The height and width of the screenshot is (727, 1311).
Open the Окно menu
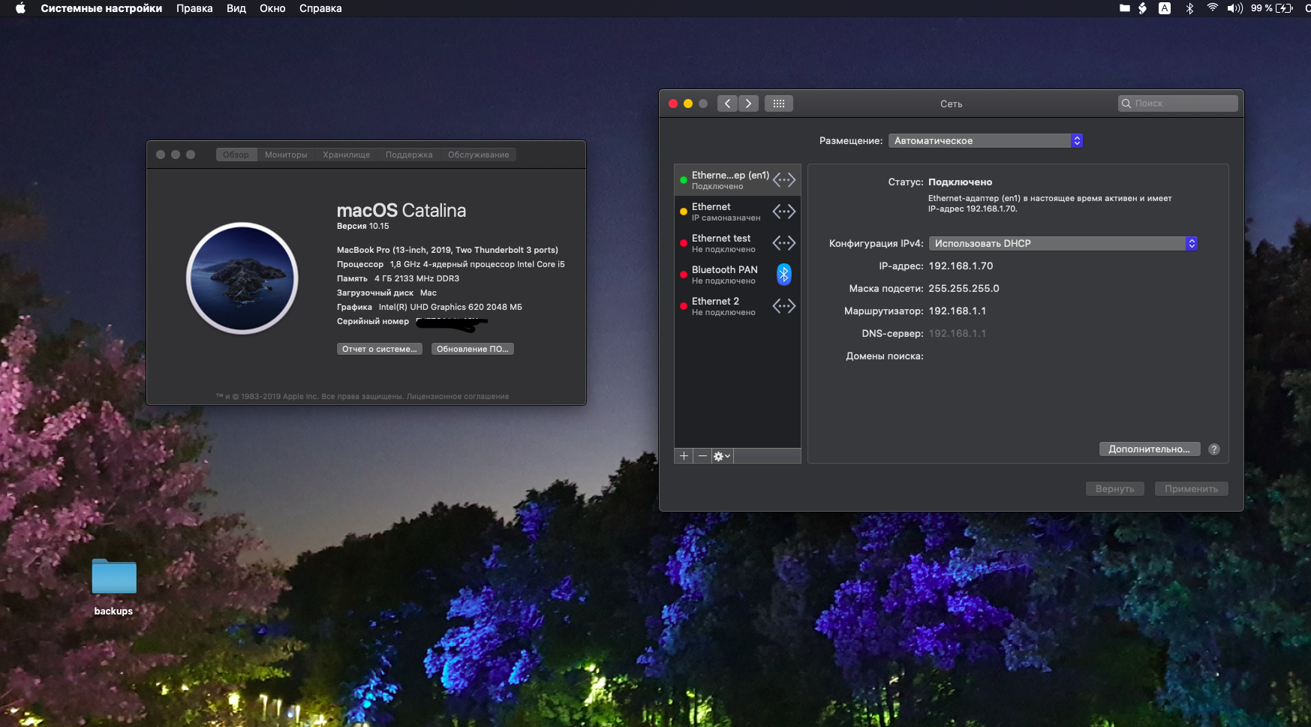(x=272, y=8)
